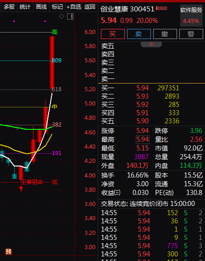
Task: Click the R1000 margin badge
Action: [x=161, y=8]
